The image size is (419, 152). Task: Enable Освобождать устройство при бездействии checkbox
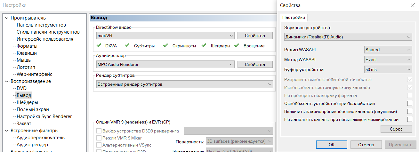[x=409, y=103]
